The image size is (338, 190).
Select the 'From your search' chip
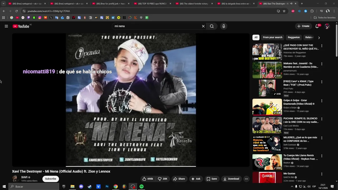[x=273, y=37]
